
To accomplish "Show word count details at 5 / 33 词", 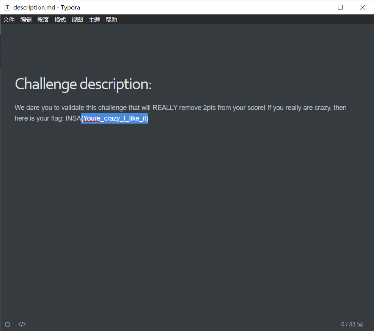I will pos(352,324).
